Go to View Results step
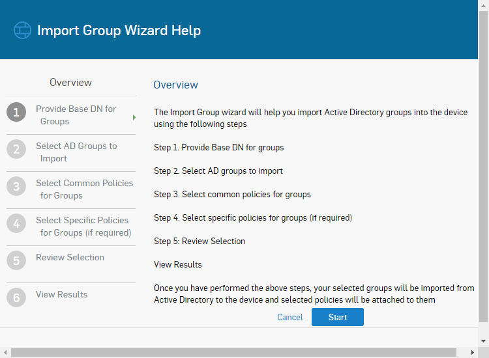 62,294
